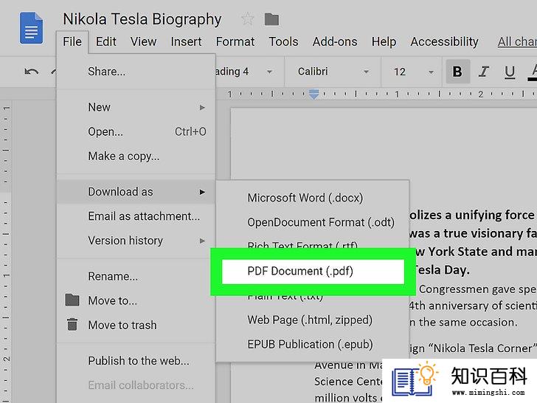
Task: Click folder icon beside Move to...
Action: click(72, 300)
